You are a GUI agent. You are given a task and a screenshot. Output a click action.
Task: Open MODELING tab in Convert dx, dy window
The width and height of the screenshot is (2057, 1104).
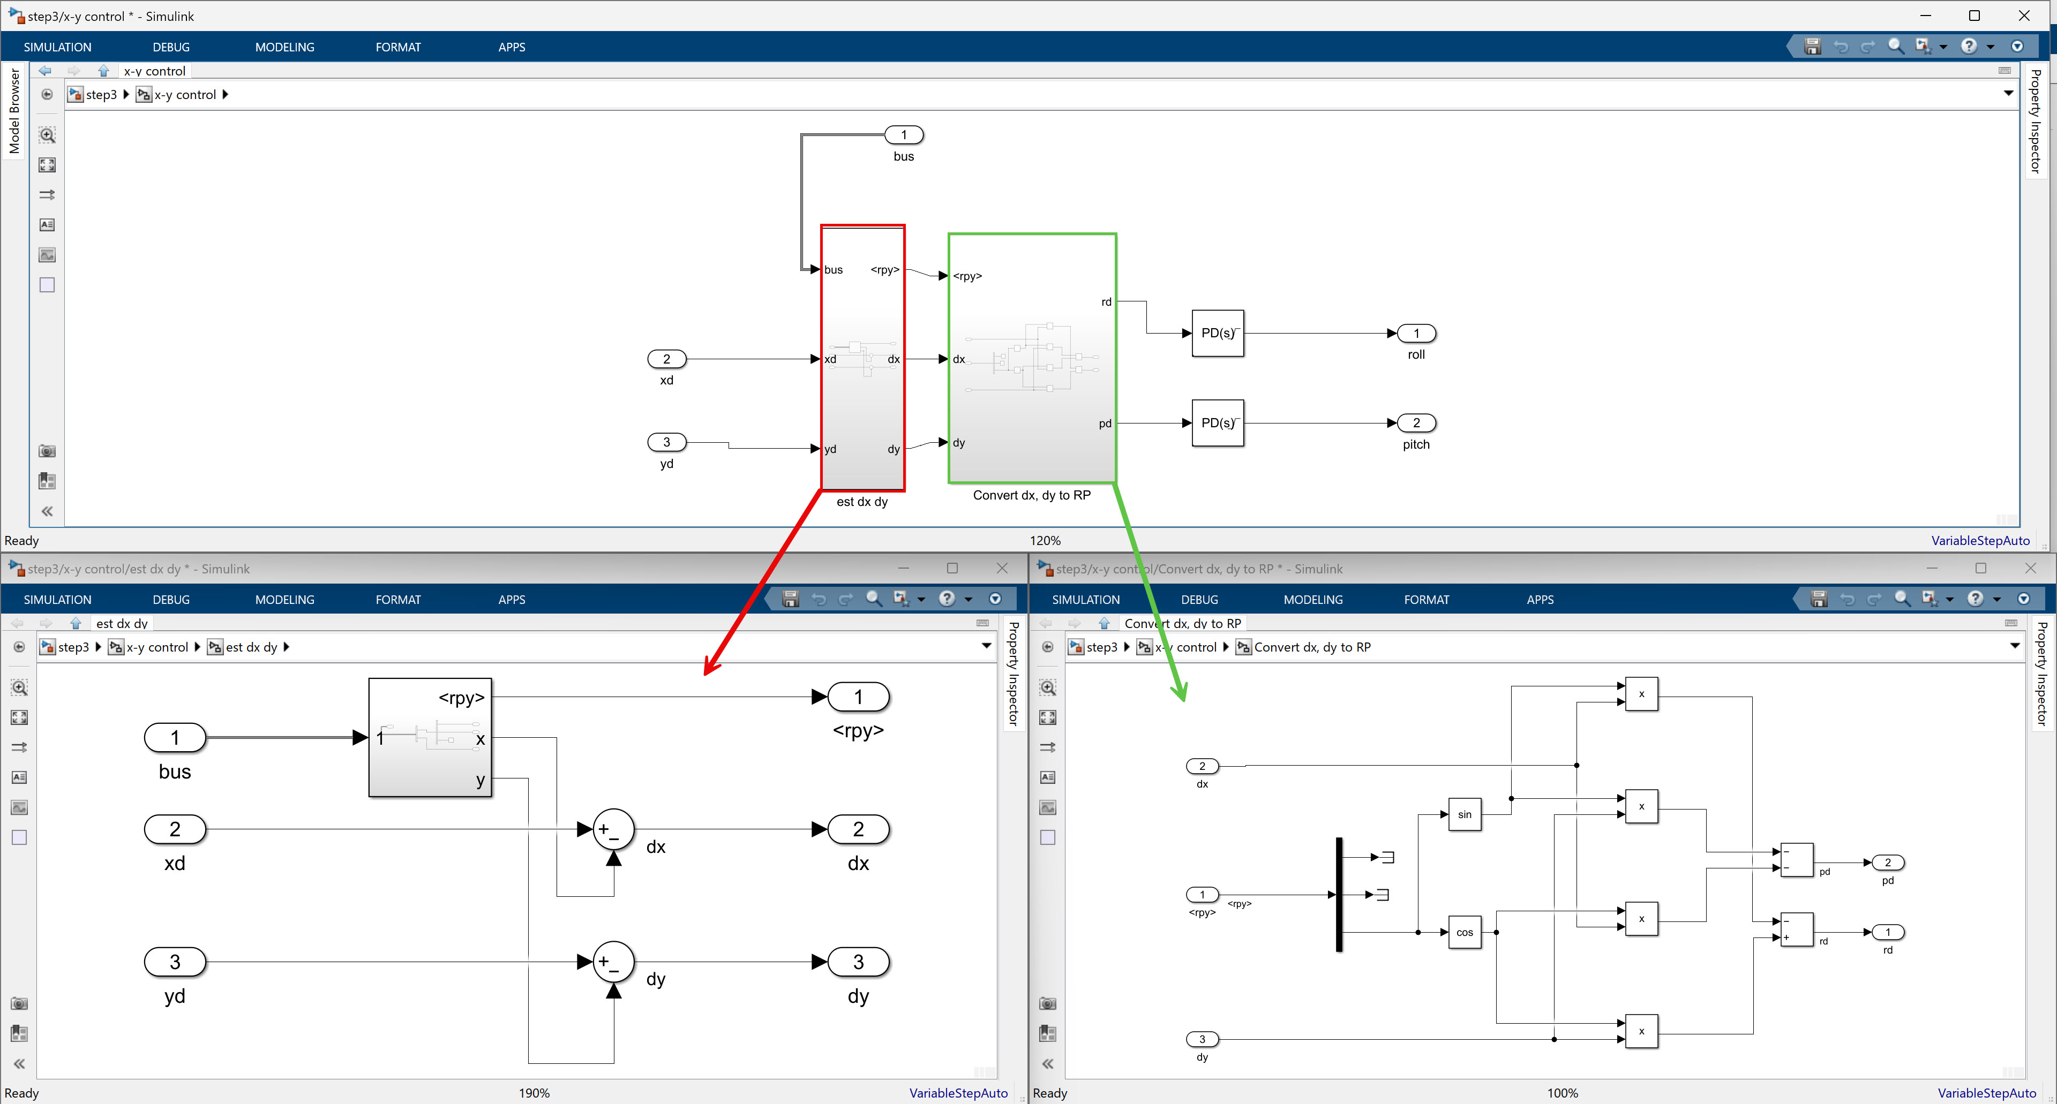click(1313, 600)
